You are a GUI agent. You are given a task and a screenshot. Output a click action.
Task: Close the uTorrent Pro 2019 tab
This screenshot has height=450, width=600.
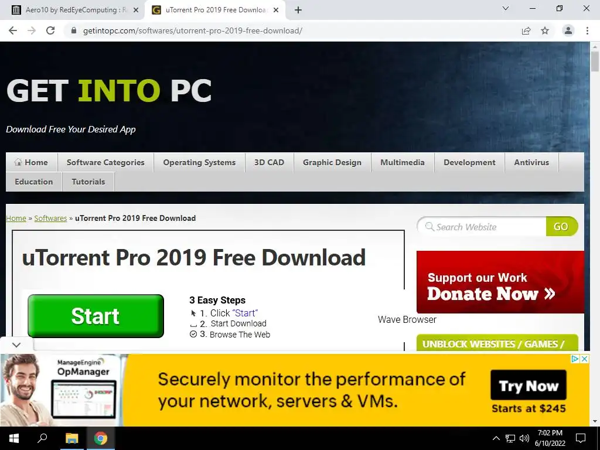pyautogui.click(x=276, y=10)
